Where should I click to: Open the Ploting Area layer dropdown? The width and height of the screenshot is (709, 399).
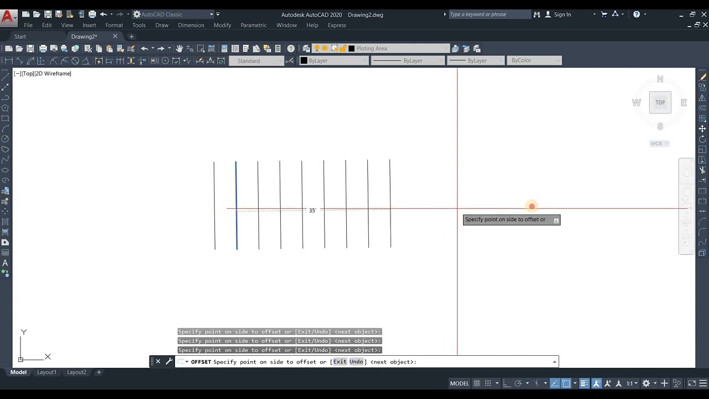pos(381,48)
